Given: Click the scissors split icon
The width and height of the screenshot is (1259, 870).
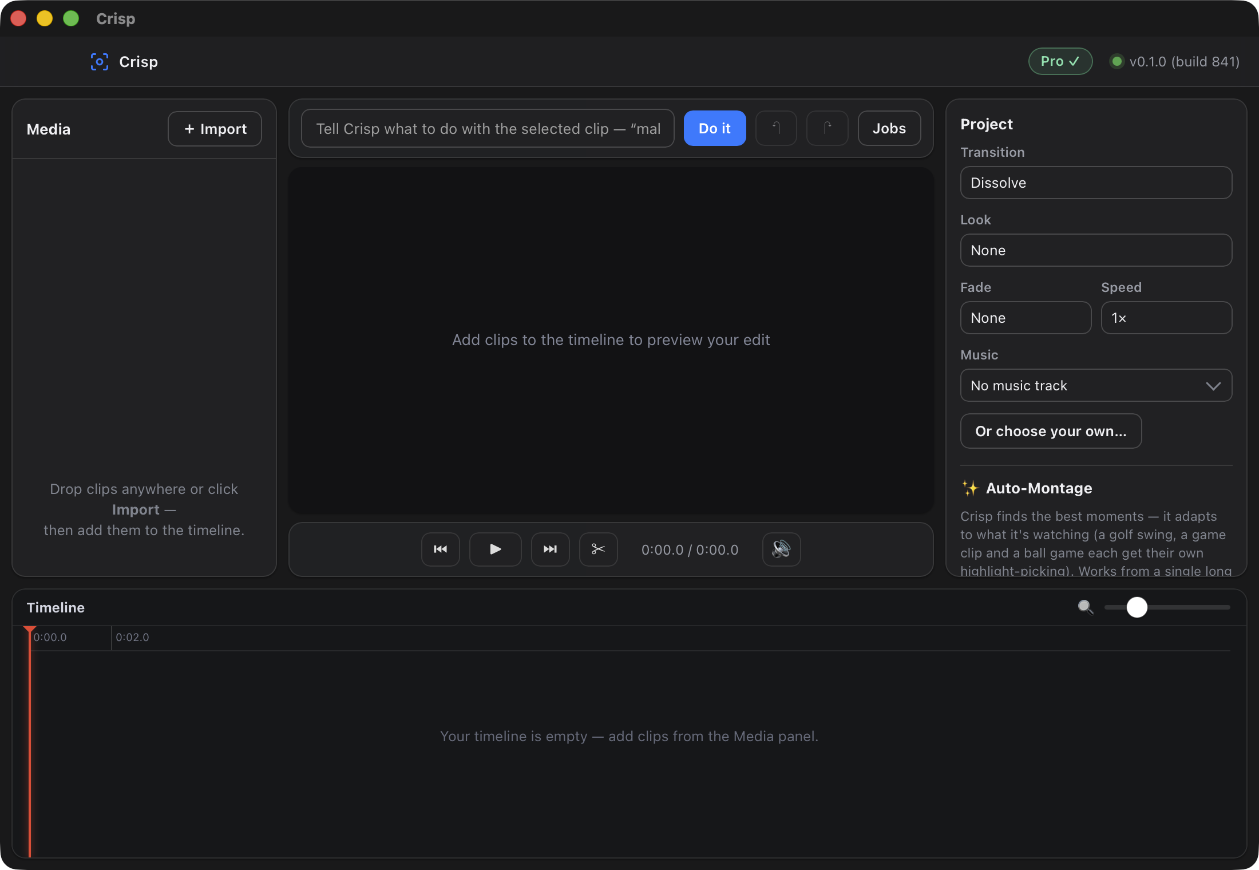Looking at the screenshot, I should coord(598,549).
